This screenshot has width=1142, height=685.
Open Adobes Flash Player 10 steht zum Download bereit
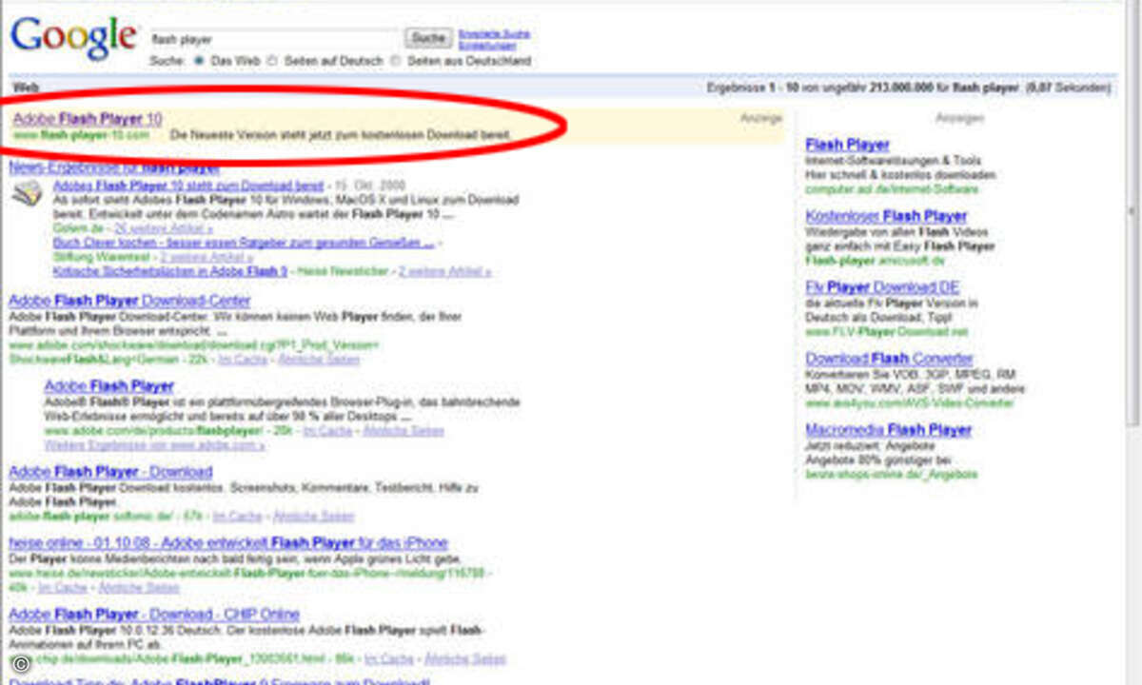click(188, 185)
